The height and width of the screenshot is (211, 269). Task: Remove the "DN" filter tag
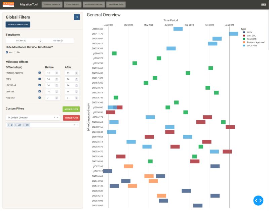point(24,125)
